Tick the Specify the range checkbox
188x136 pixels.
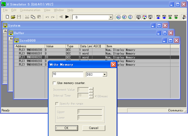click(57, 104)
